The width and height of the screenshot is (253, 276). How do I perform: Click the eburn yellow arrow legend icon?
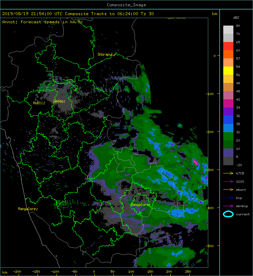(228, 189)
